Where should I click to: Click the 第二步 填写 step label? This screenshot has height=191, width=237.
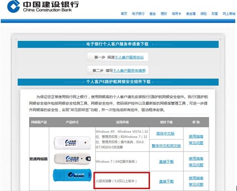(103, 71)
